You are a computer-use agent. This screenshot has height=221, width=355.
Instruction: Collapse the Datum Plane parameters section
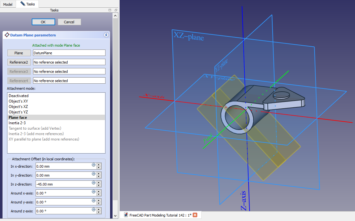coord(106,35)
